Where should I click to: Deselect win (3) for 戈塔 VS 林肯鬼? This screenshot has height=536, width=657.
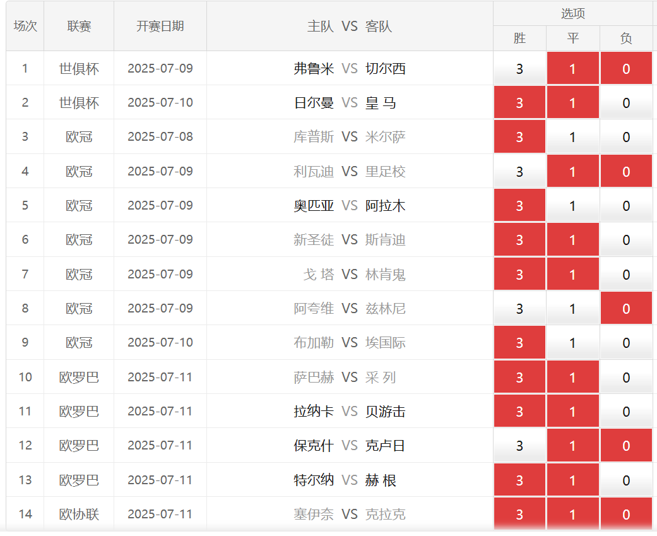(519, 274)
